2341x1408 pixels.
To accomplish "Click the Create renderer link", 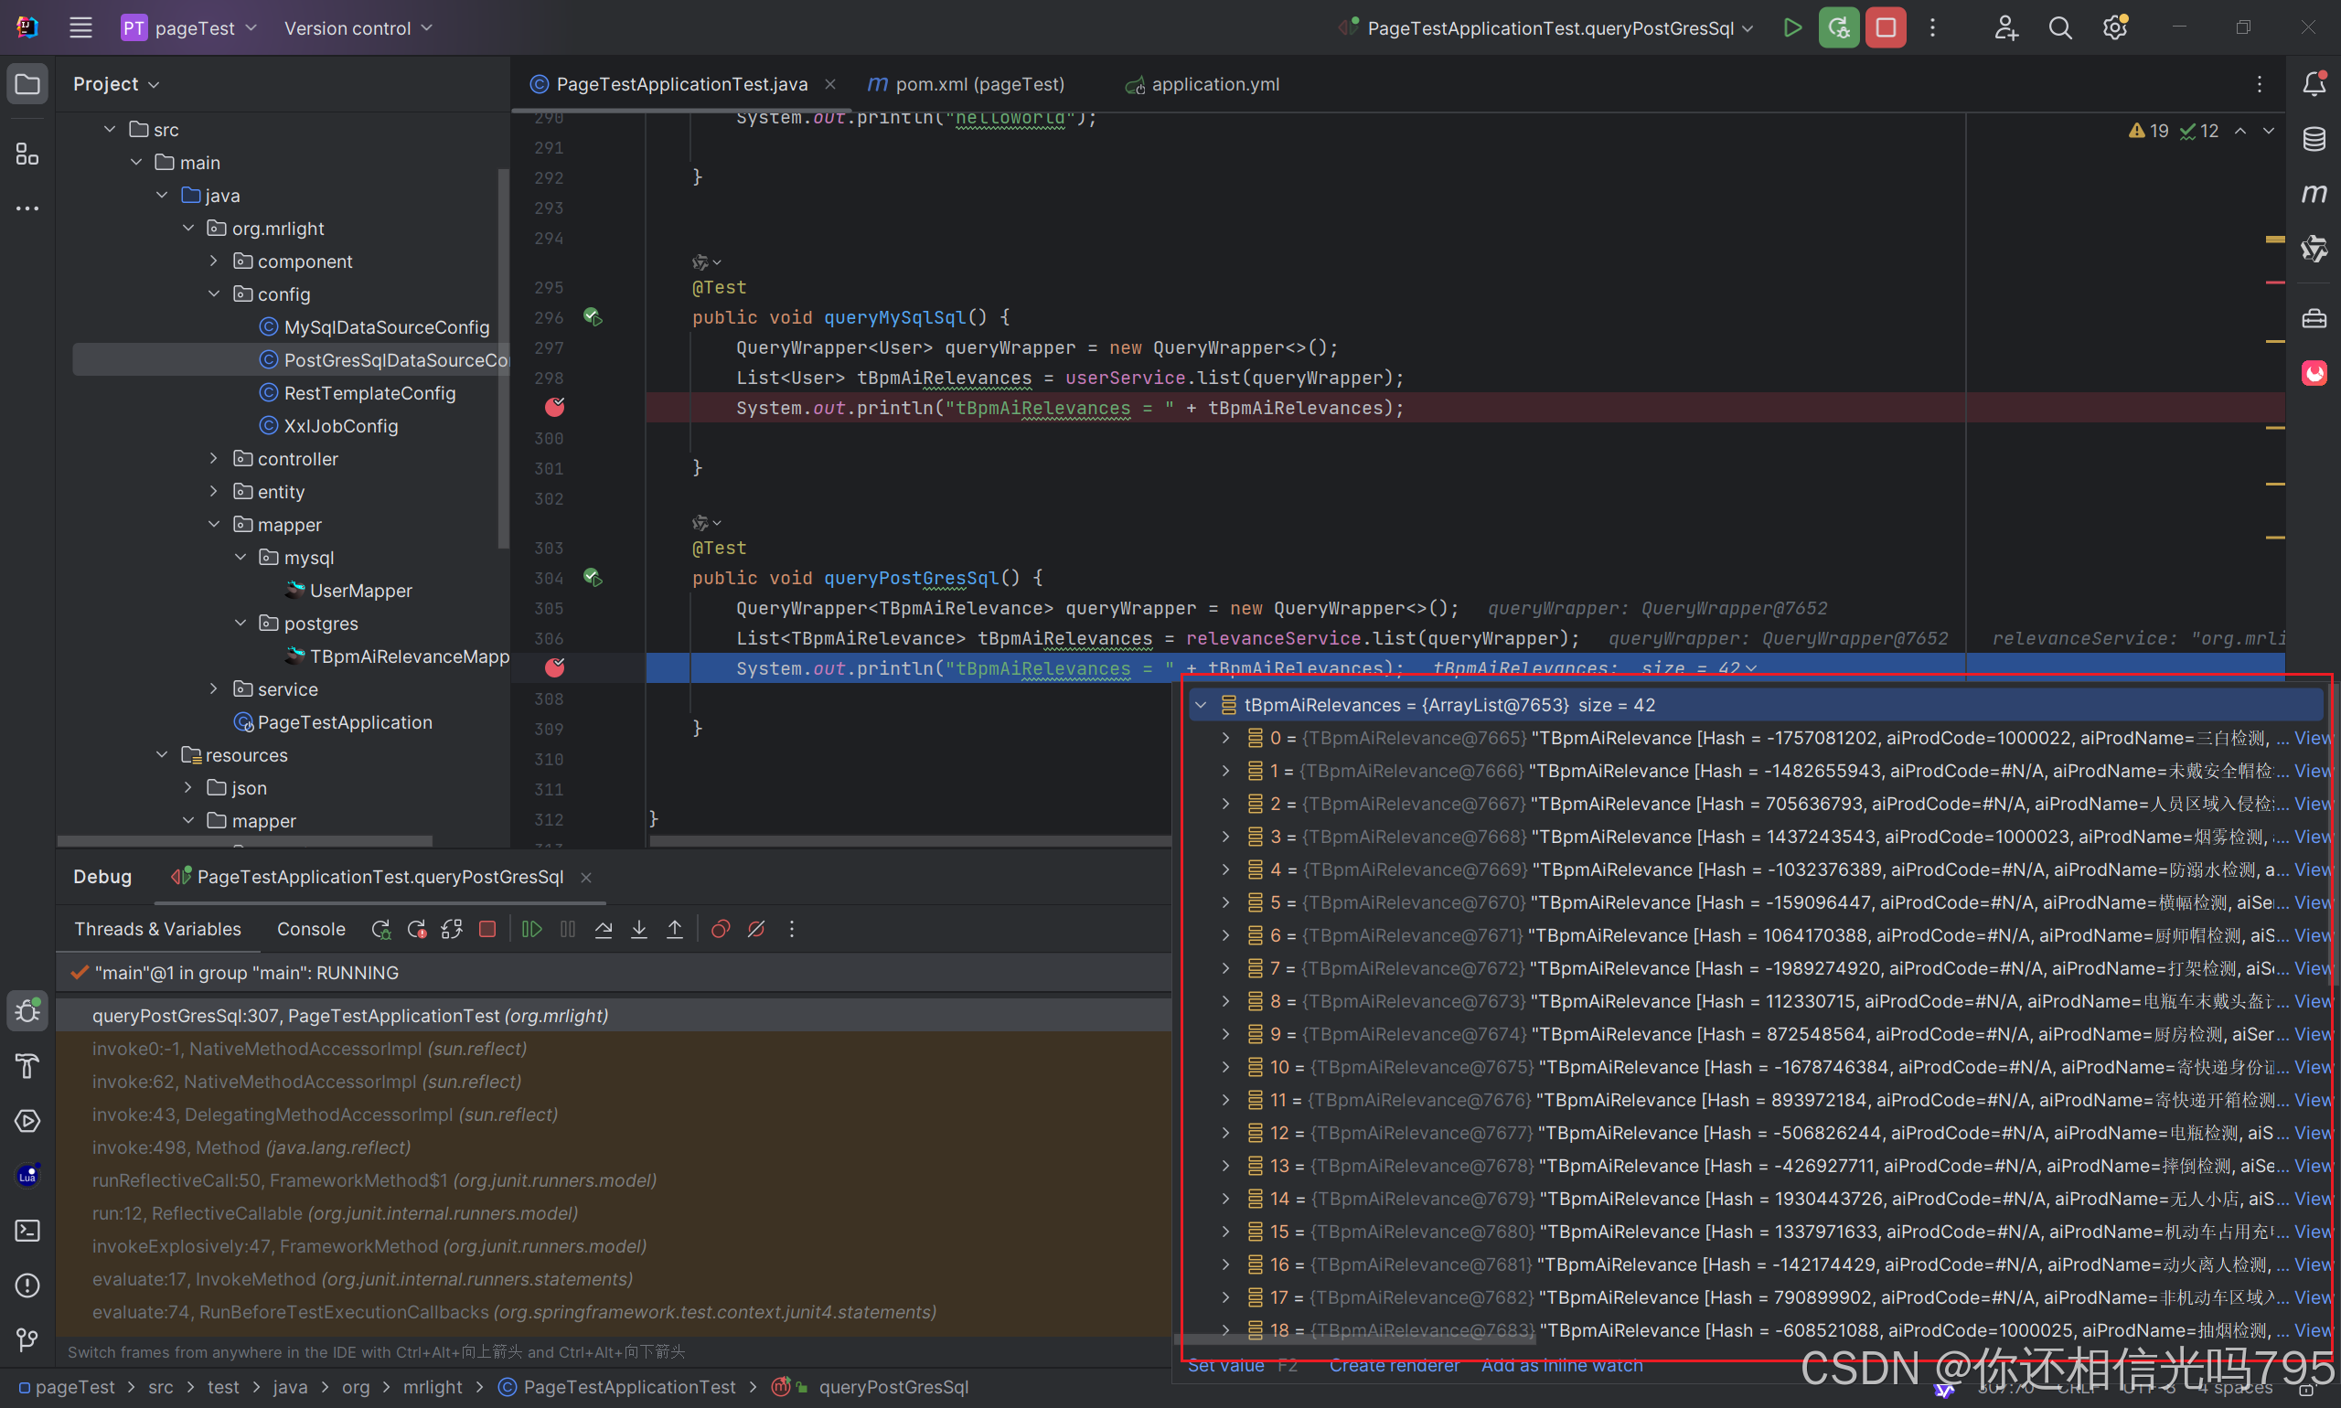I will [x=1393, y=1365].
